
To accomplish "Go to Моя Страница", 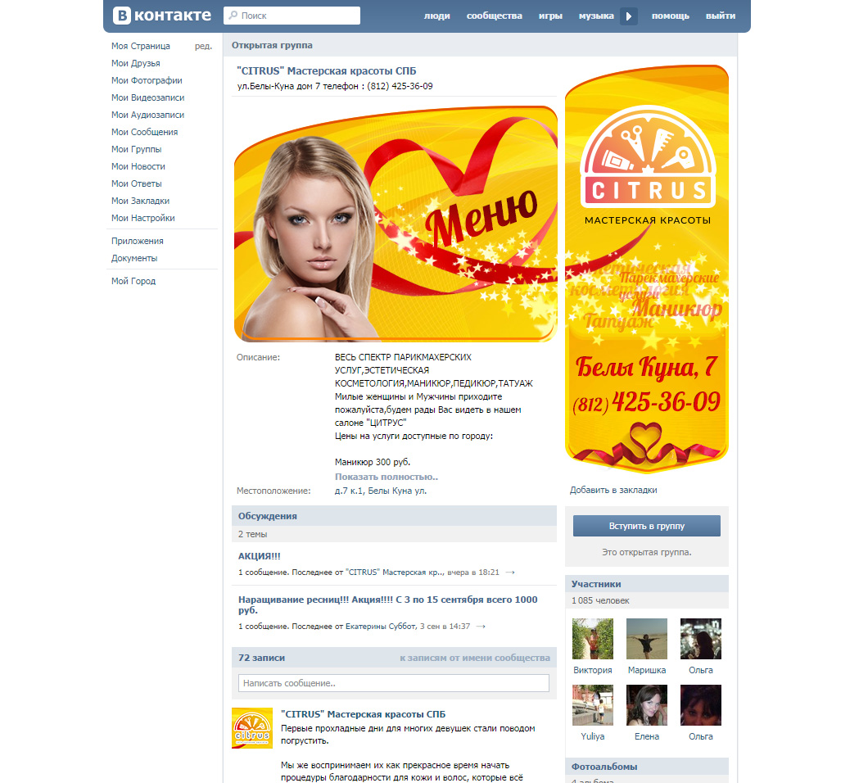I will pos(141,46).
